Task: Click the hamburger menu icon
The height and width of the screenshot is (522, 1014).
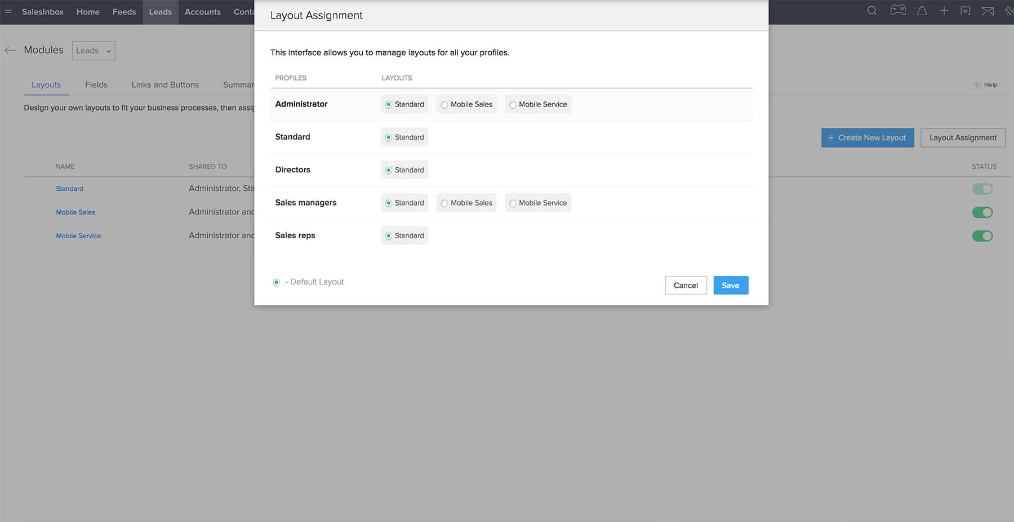Action: tap(8, 11)
